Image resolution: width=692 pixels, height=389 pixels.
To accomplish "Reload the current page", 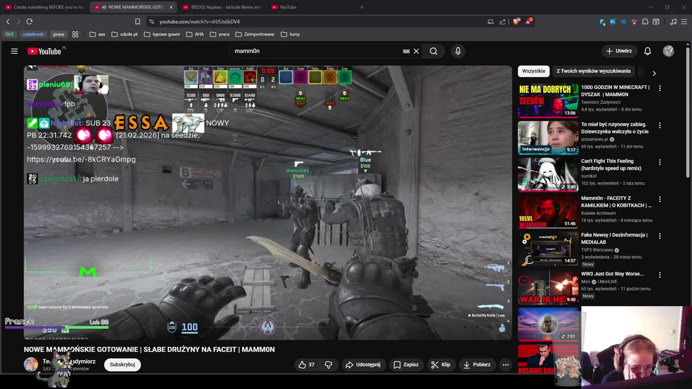I will (x=29, y=22).
